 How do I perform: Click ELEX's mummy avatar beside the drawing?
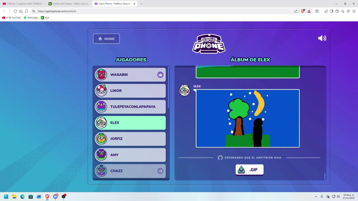[x=185, y=90]
